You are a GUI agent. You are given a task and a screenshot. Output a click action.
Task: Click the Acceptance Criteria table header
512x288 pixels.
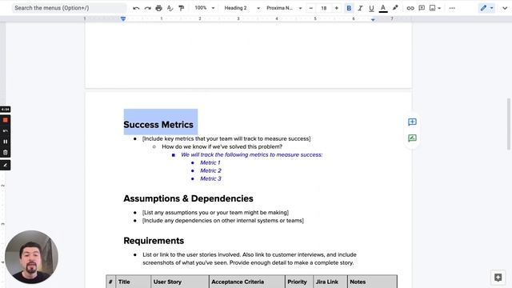(238, 282)
